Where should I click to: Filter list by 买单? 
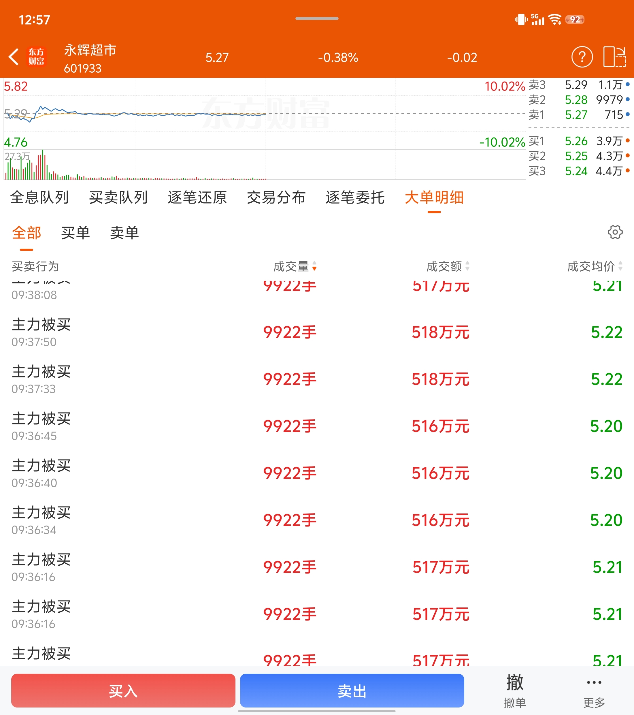[75, 233]
